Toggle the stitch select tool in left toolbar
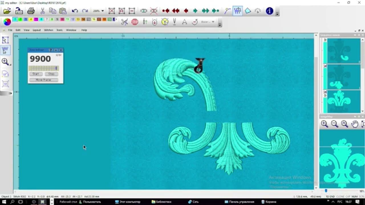Viewport: 365px width, 205px height. (x=5, y=51)
